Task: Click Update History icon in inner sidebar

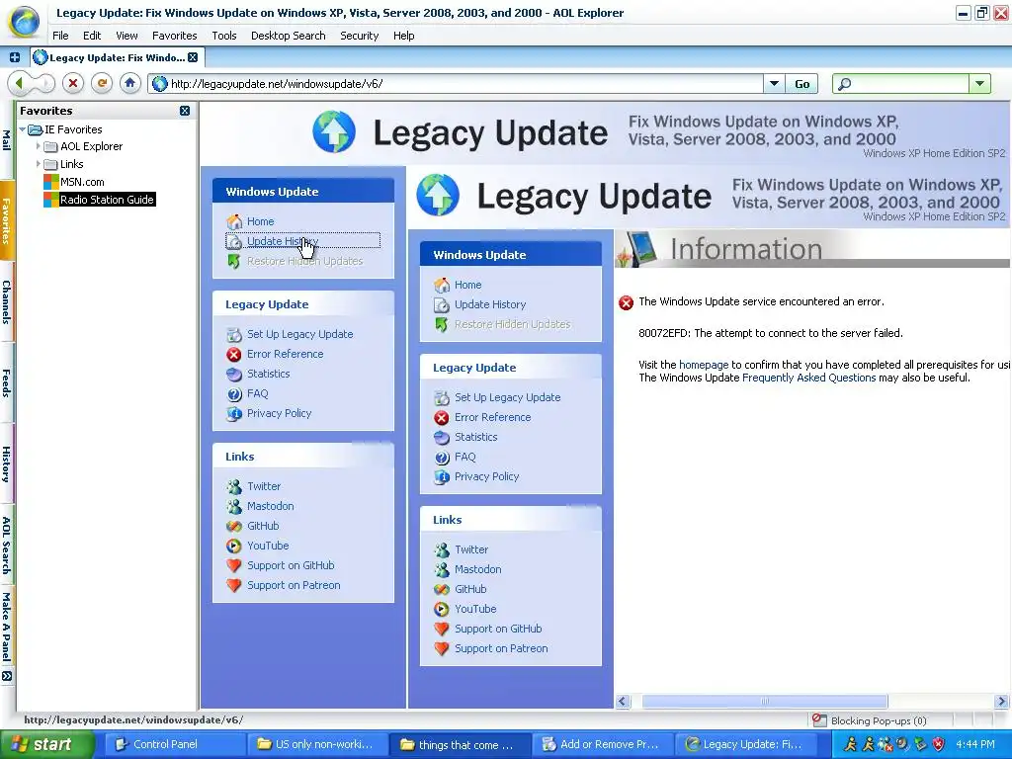Action: pyautogui.click(x=442, y=304)
